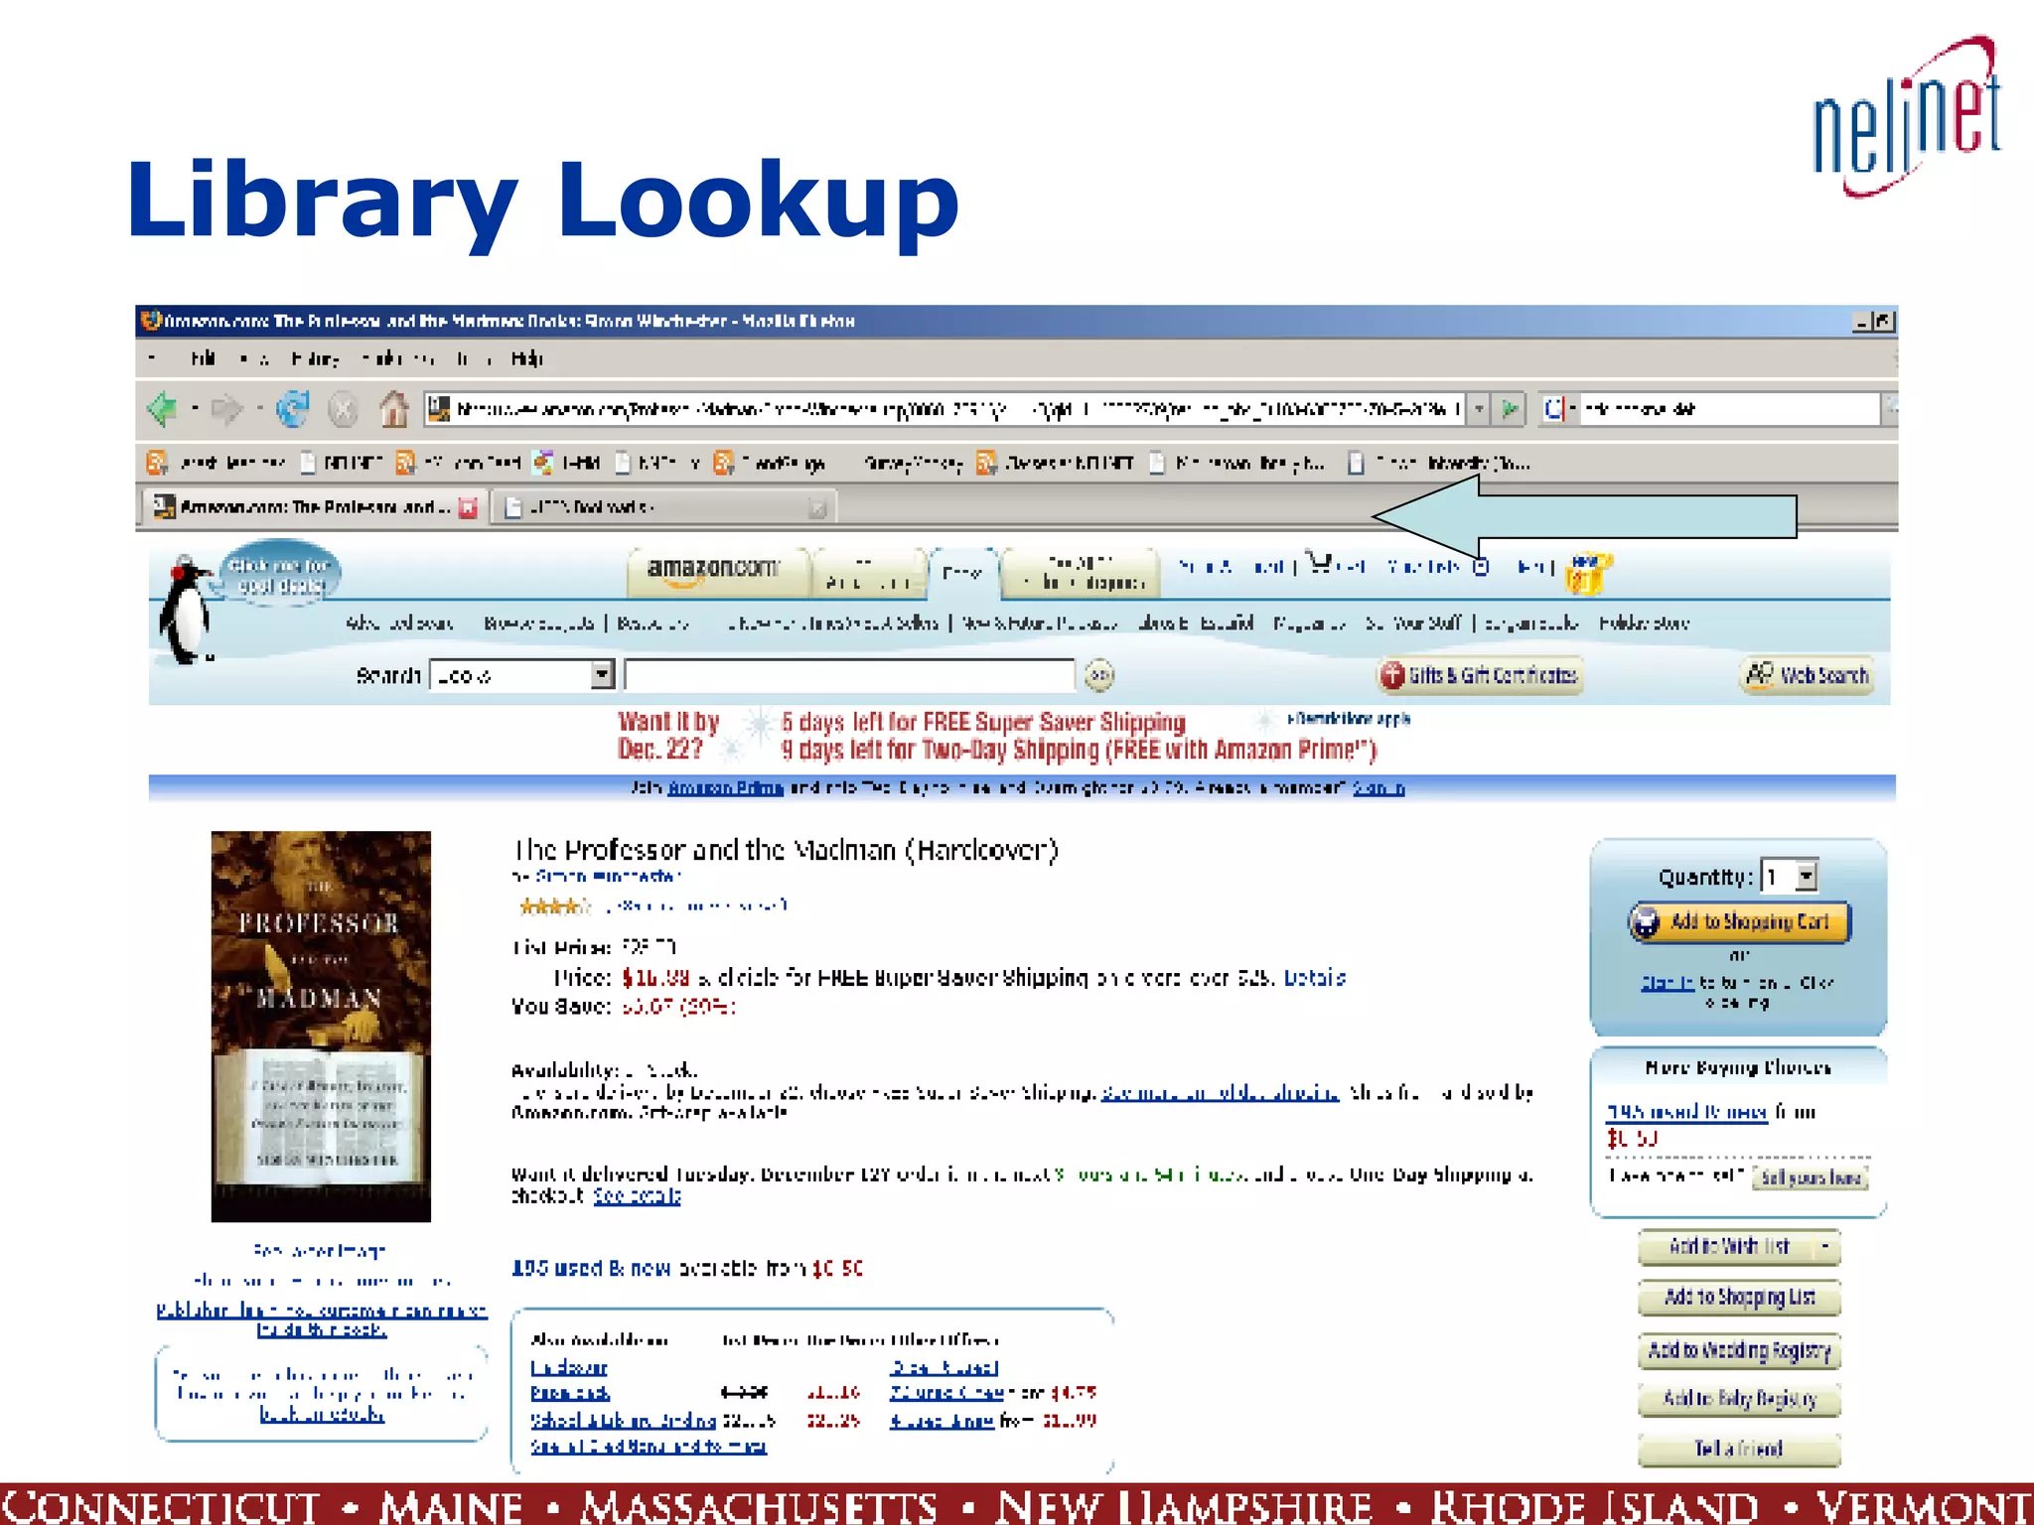Click the star rating for the book
This screenshot has width=2034, height=1525.
click(x=553, y=905)
